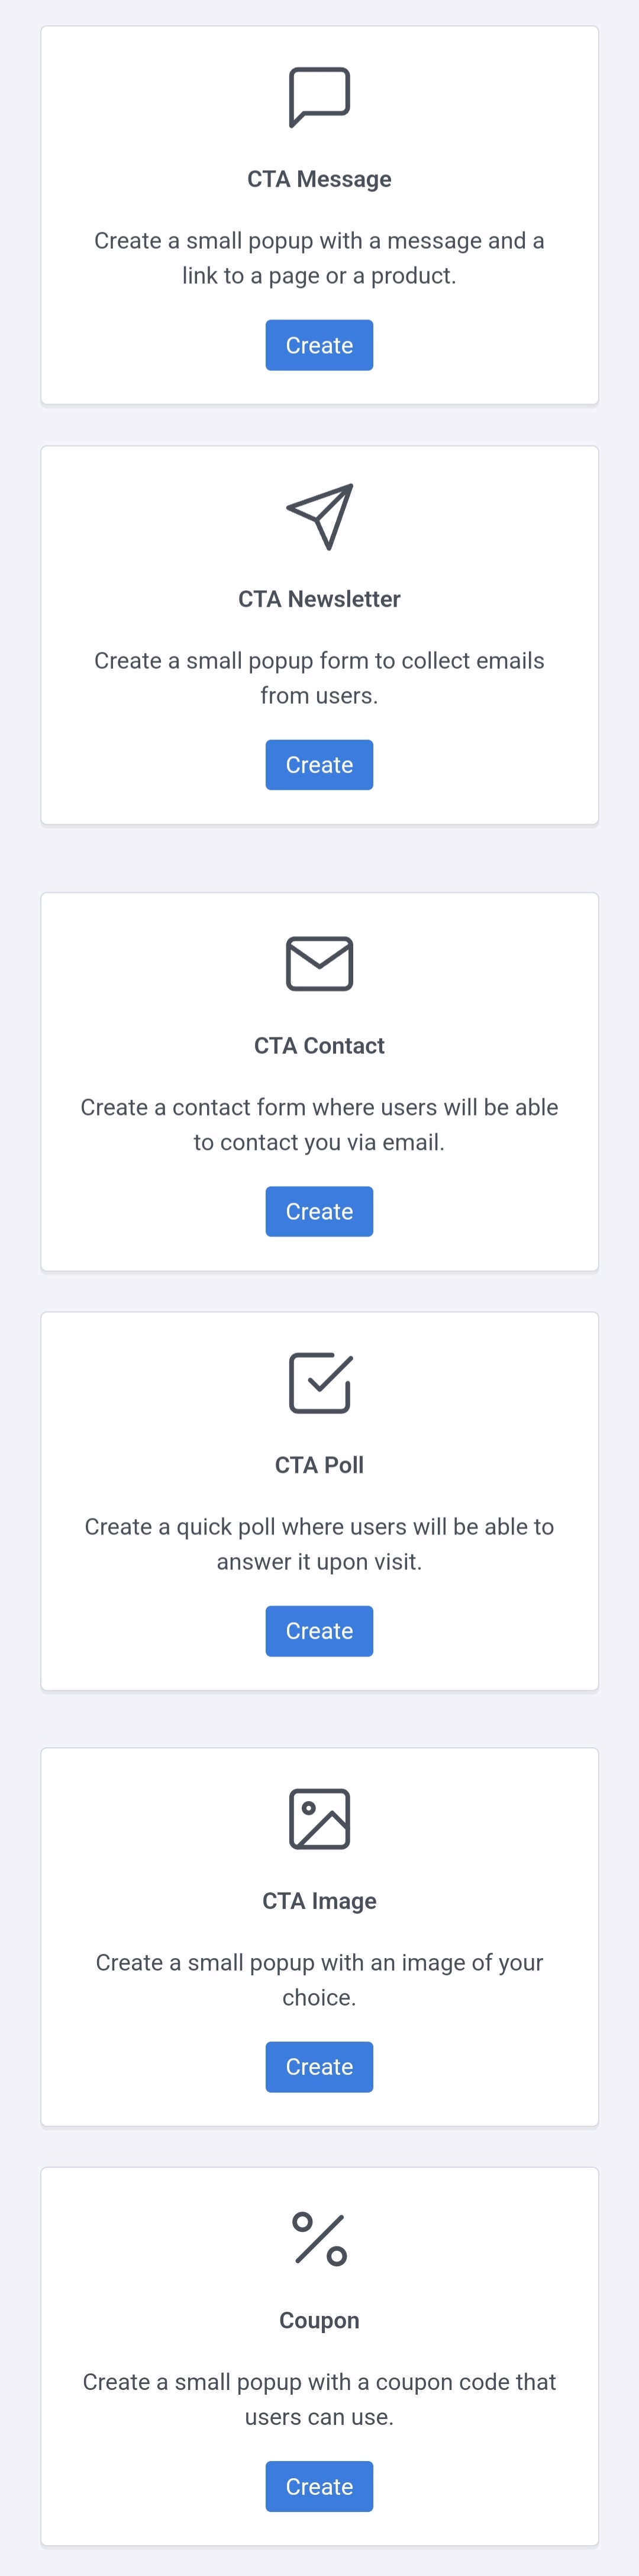Click the picture image icon
The width and height of the screenshot is (639, 2576).
tap(319, 1819)
